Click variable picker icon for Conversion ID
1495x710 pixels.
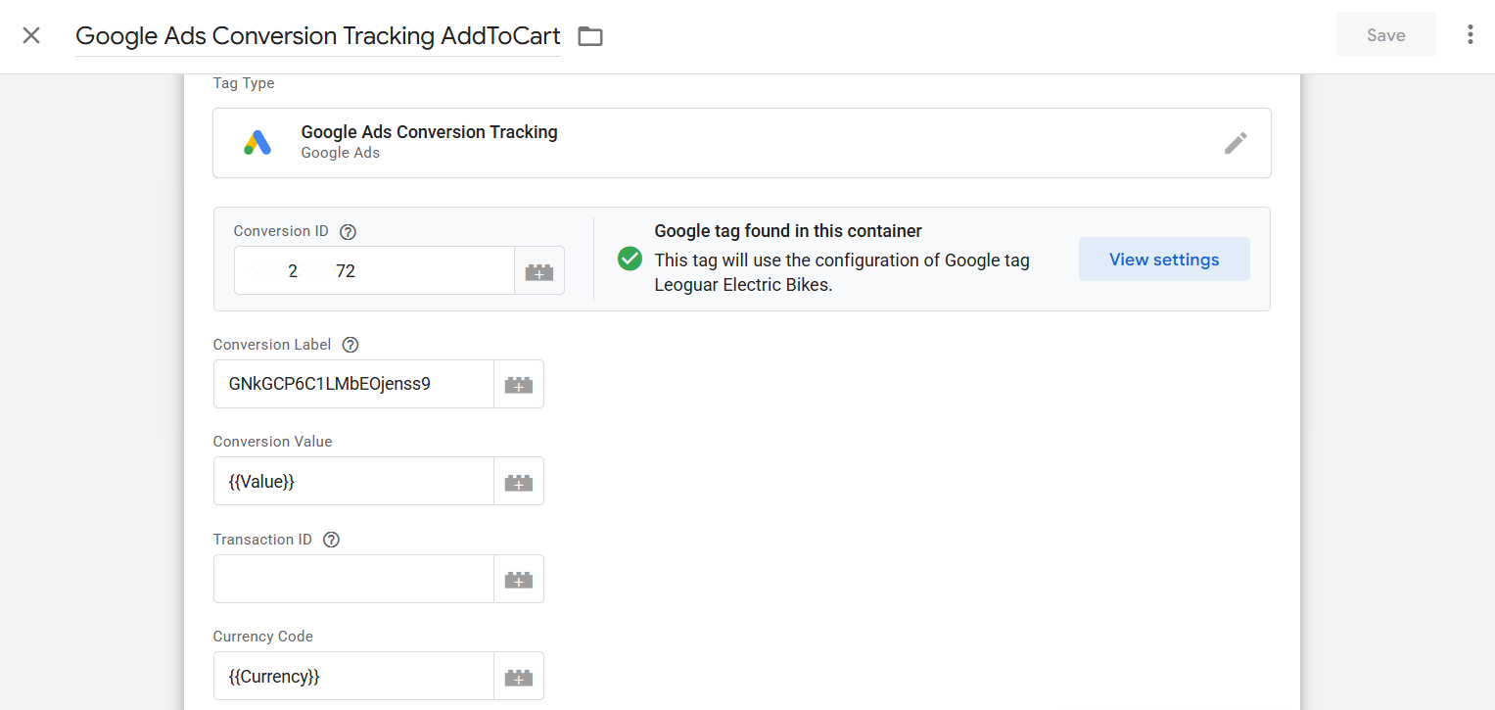[x=539, y=271]
